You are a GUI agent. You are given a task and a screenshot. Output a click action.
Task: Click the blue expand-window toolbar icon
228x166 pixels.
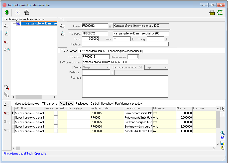point(18,12)
